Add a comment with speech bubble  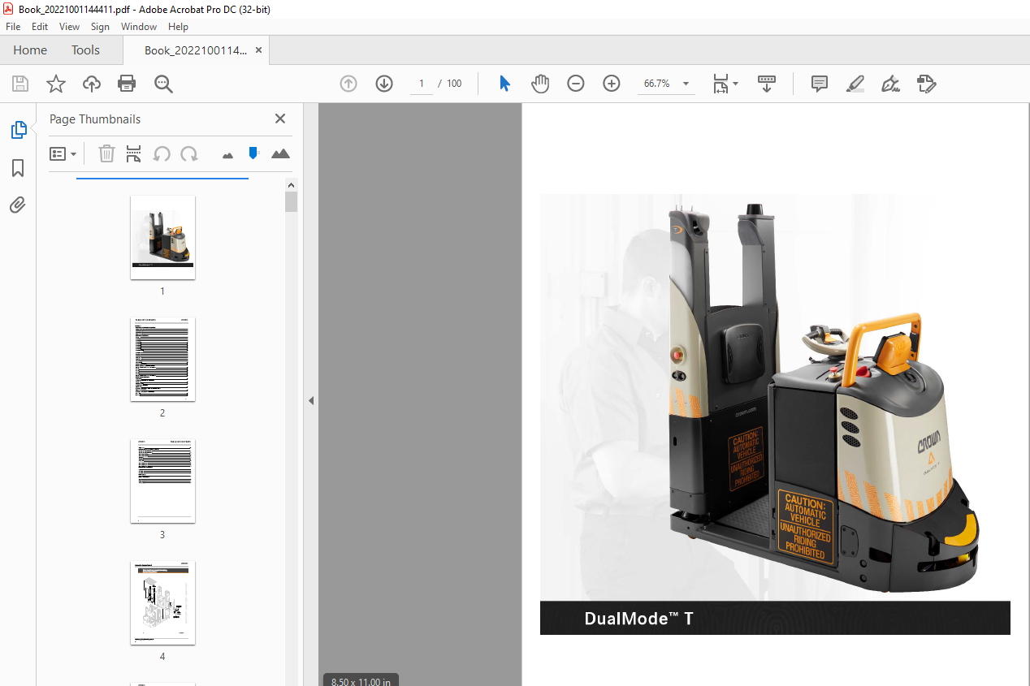[820, 84]
